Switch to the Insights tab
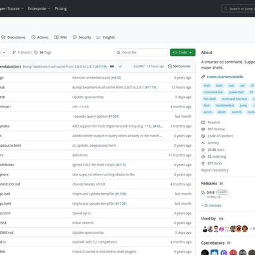This screenshot has height=255, width=255. pos(106,37)
